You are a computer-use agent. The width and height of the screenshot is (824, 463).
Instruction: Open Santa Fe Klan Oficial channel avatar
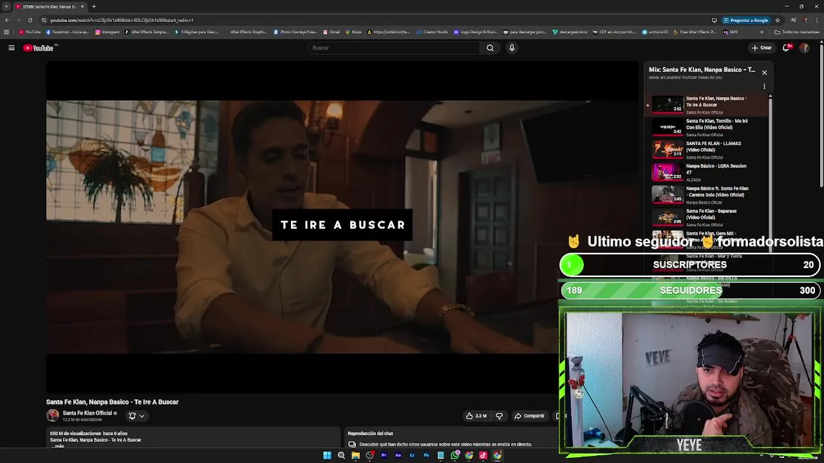click(52, 415)
